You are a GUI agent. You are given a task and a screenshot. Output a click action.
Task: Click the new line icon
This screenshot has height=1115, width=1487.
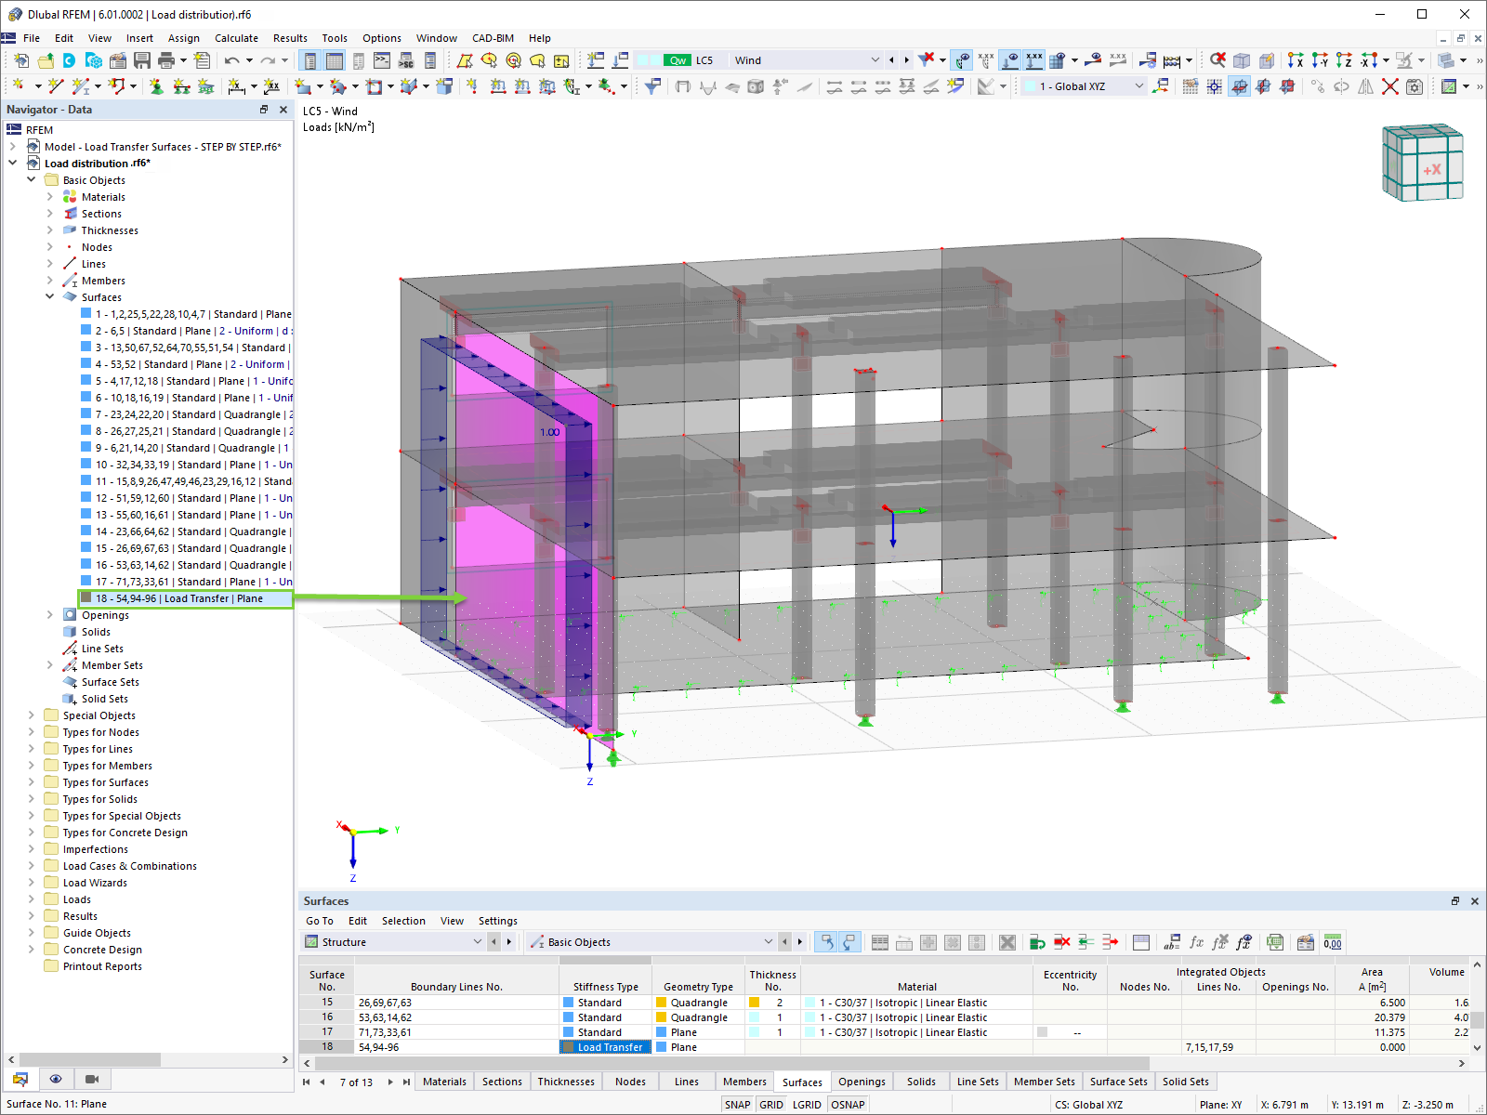pyautogui.click(x=55, y=86)
